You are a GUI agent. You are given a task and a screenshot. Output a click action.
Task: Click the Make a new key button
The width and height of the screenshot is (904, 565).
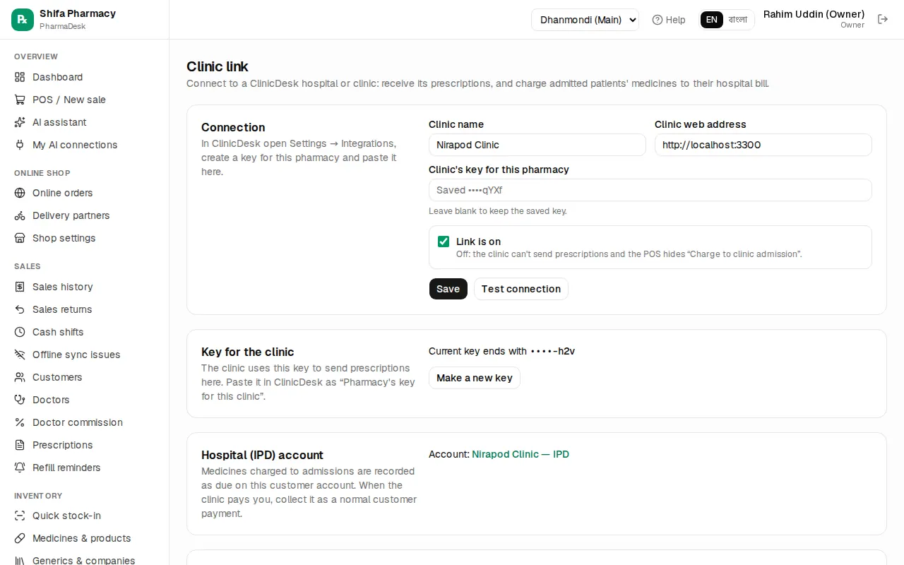pyautogui.click(x=475, y=378)
